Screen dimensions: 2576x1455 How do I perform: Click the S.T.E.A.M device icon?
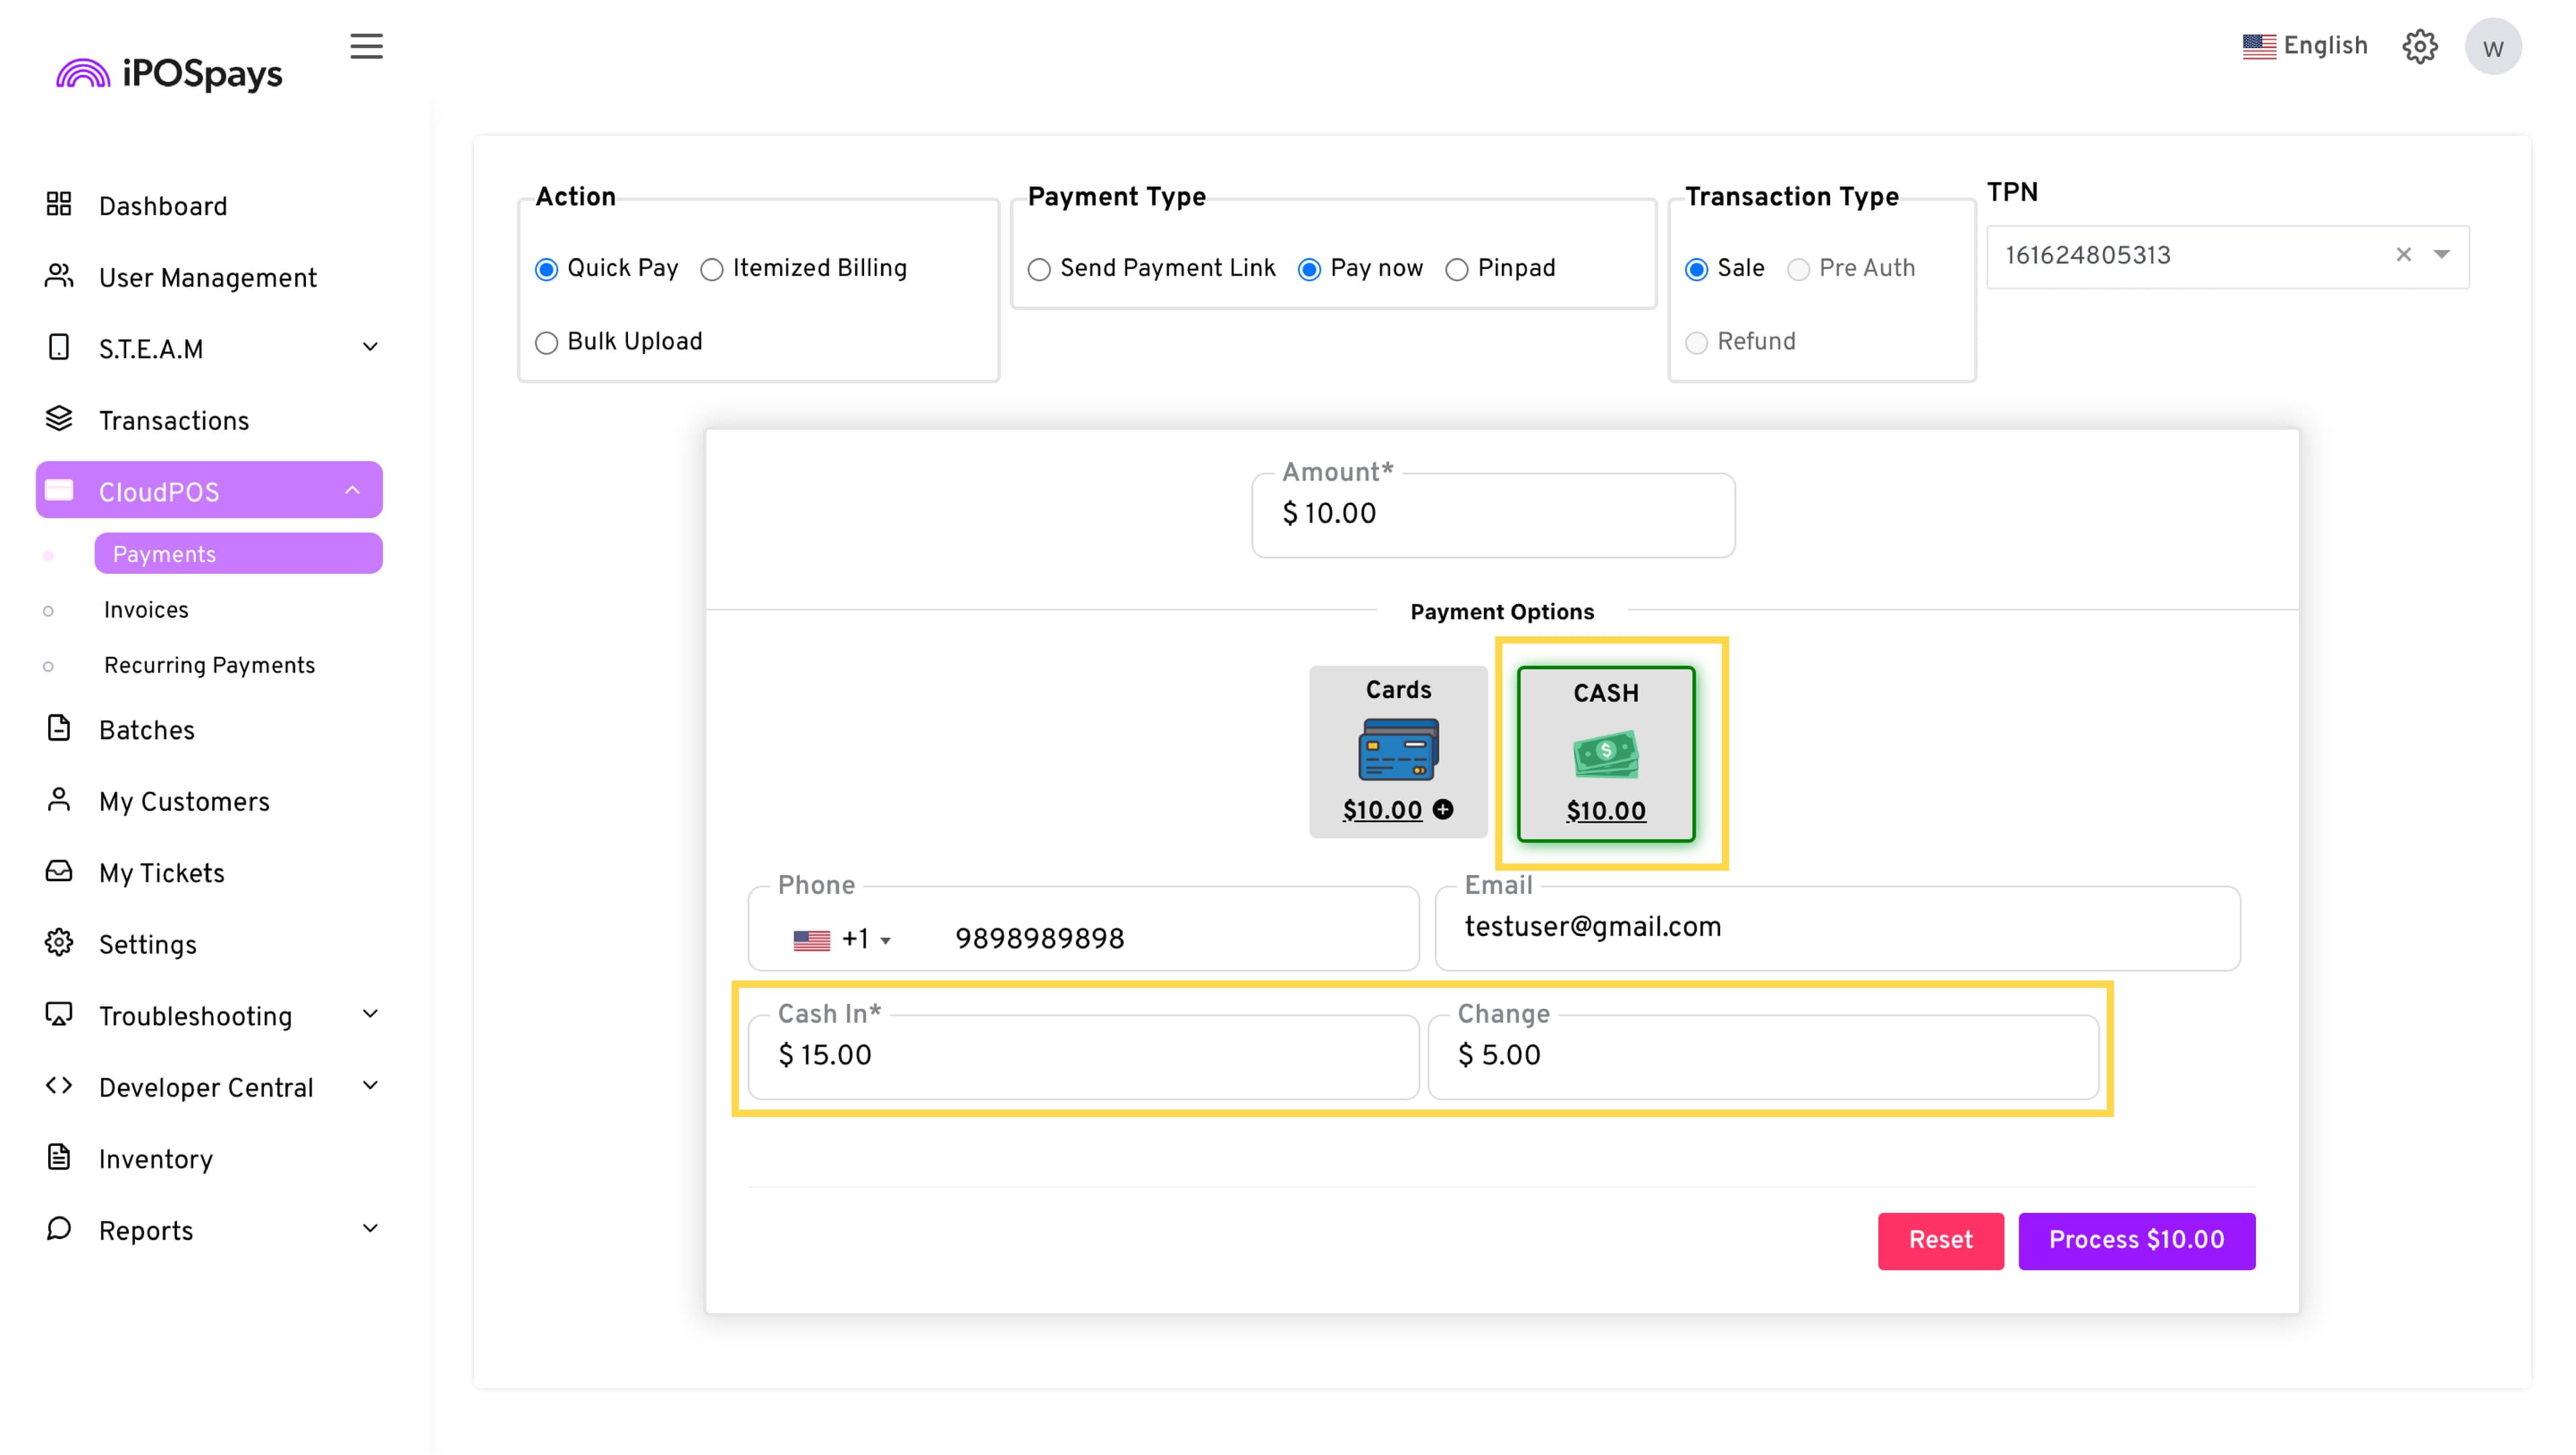tap(59, 348)
